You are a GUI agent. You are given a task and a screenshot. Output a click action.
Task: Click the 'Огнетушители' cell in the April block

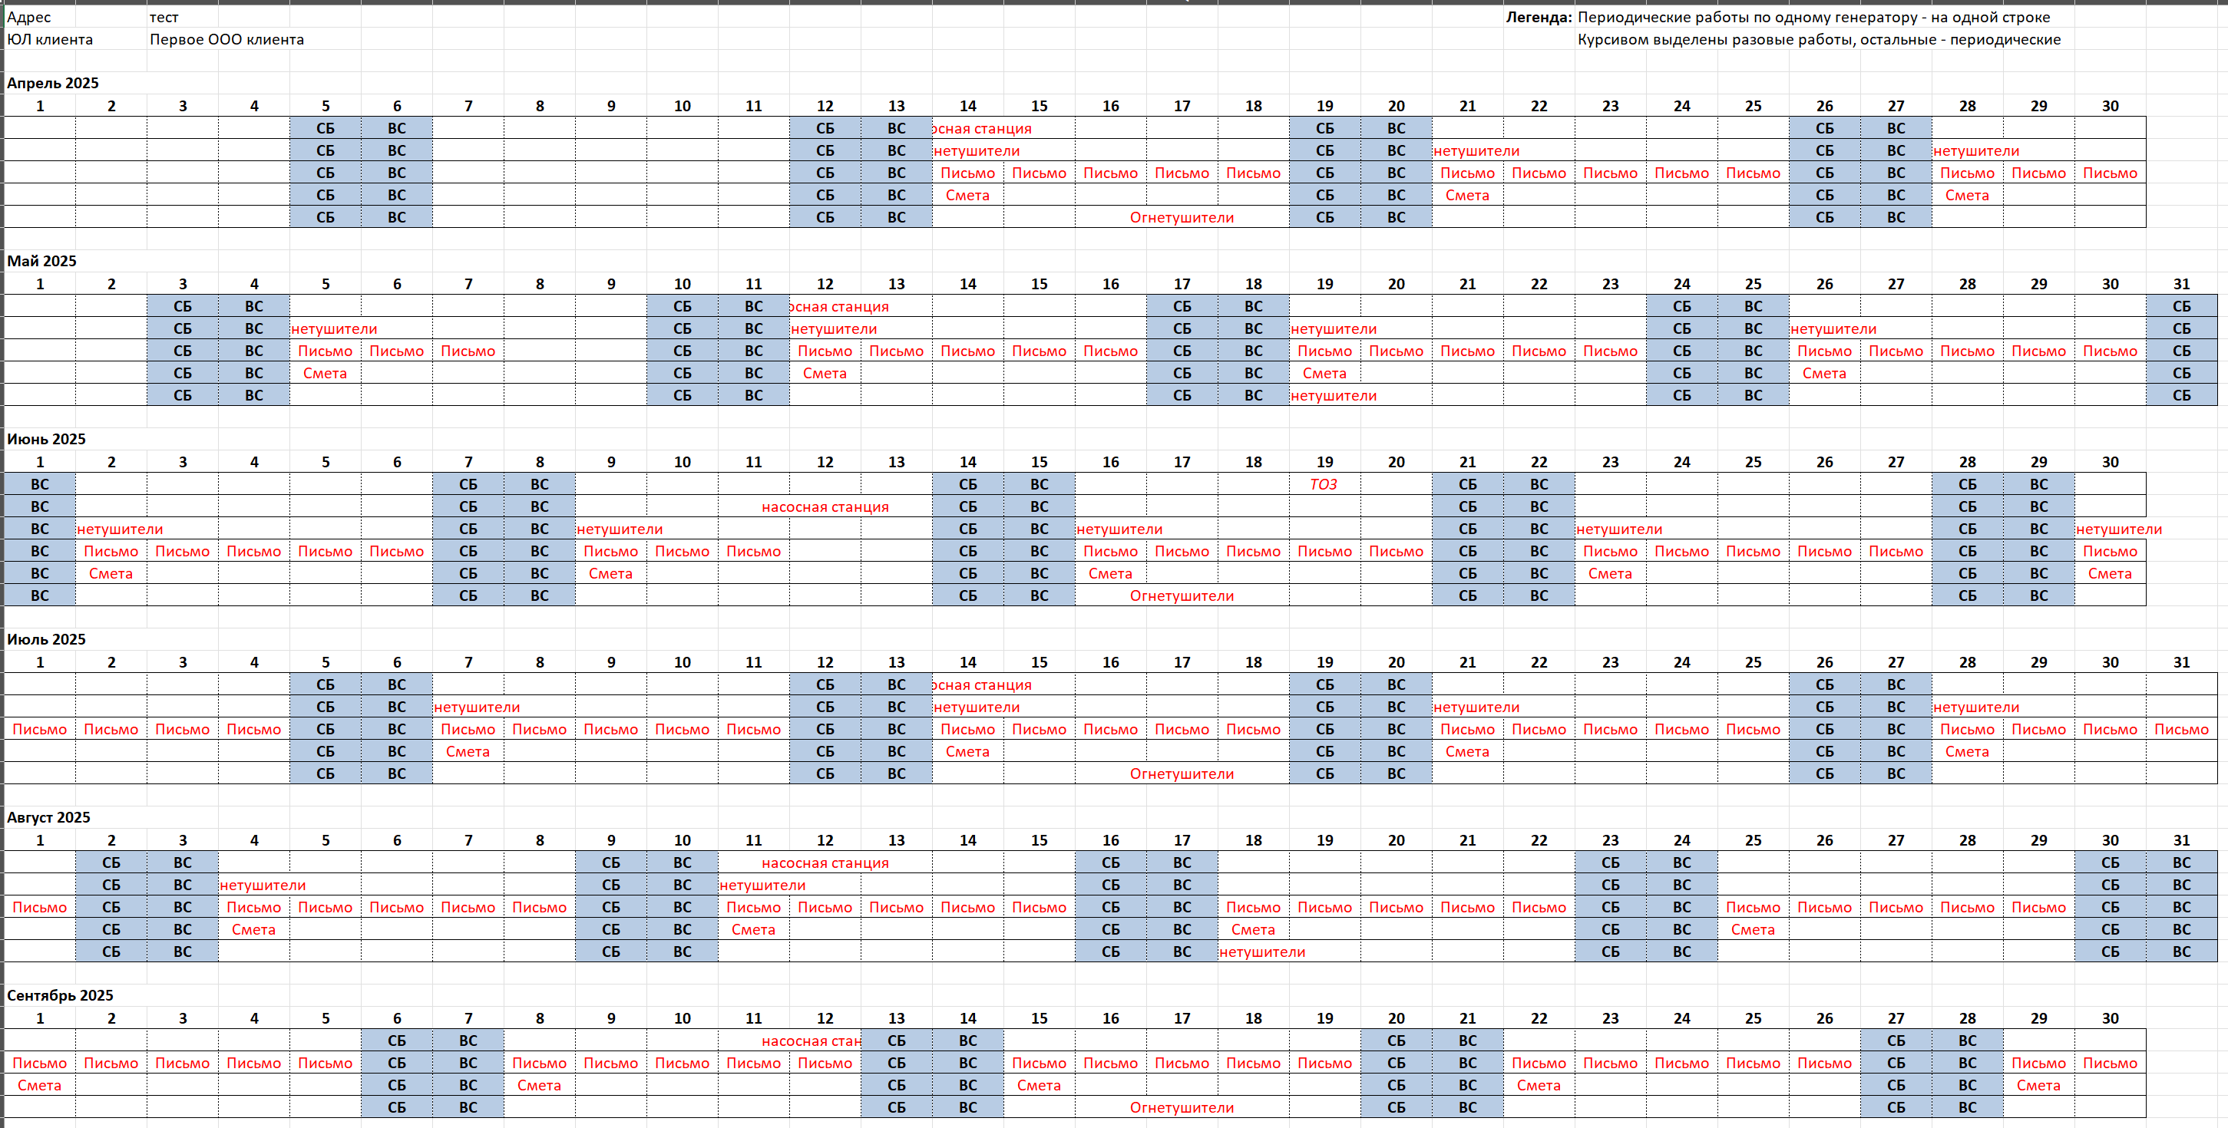(1182, 218)
